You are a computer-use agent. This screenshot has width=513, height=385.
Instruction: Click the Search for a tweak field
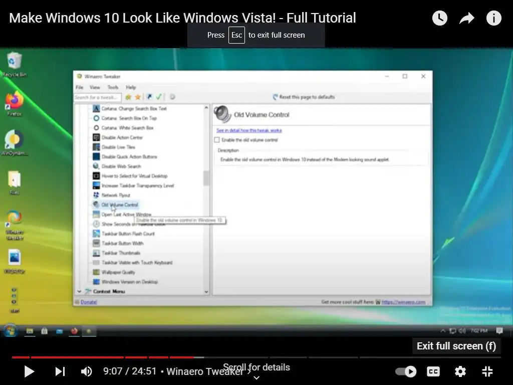click(98, 97)
